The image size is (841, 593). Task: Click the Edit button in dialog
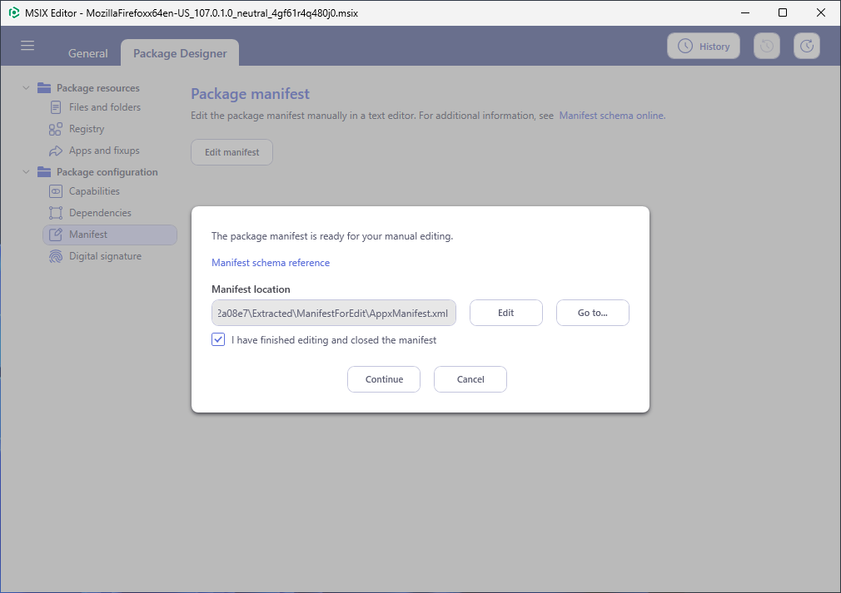coord(505,313)
